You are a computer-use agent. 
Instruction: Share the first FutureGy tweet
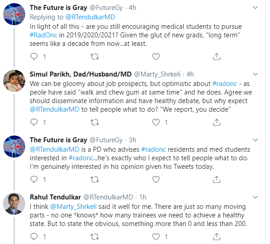pyautogui.click(x=216, y=56)
